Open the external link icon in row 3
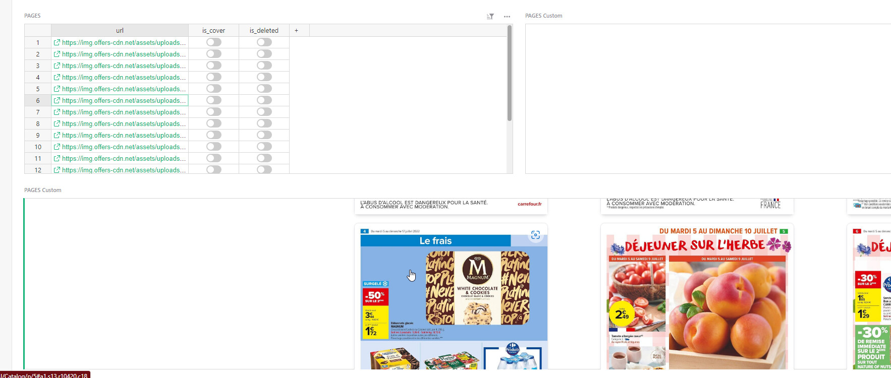 [x=57, y=66]
